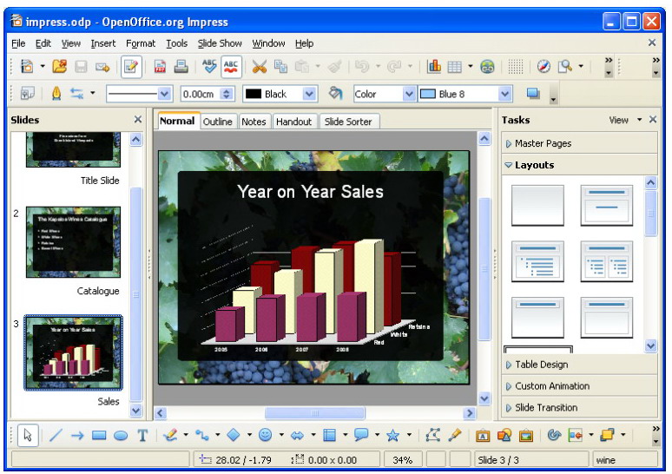Image resolution: width=672 pixels, height=474 pixels.
Task: Click the Zoom magnifier icon
Action: 565,67
